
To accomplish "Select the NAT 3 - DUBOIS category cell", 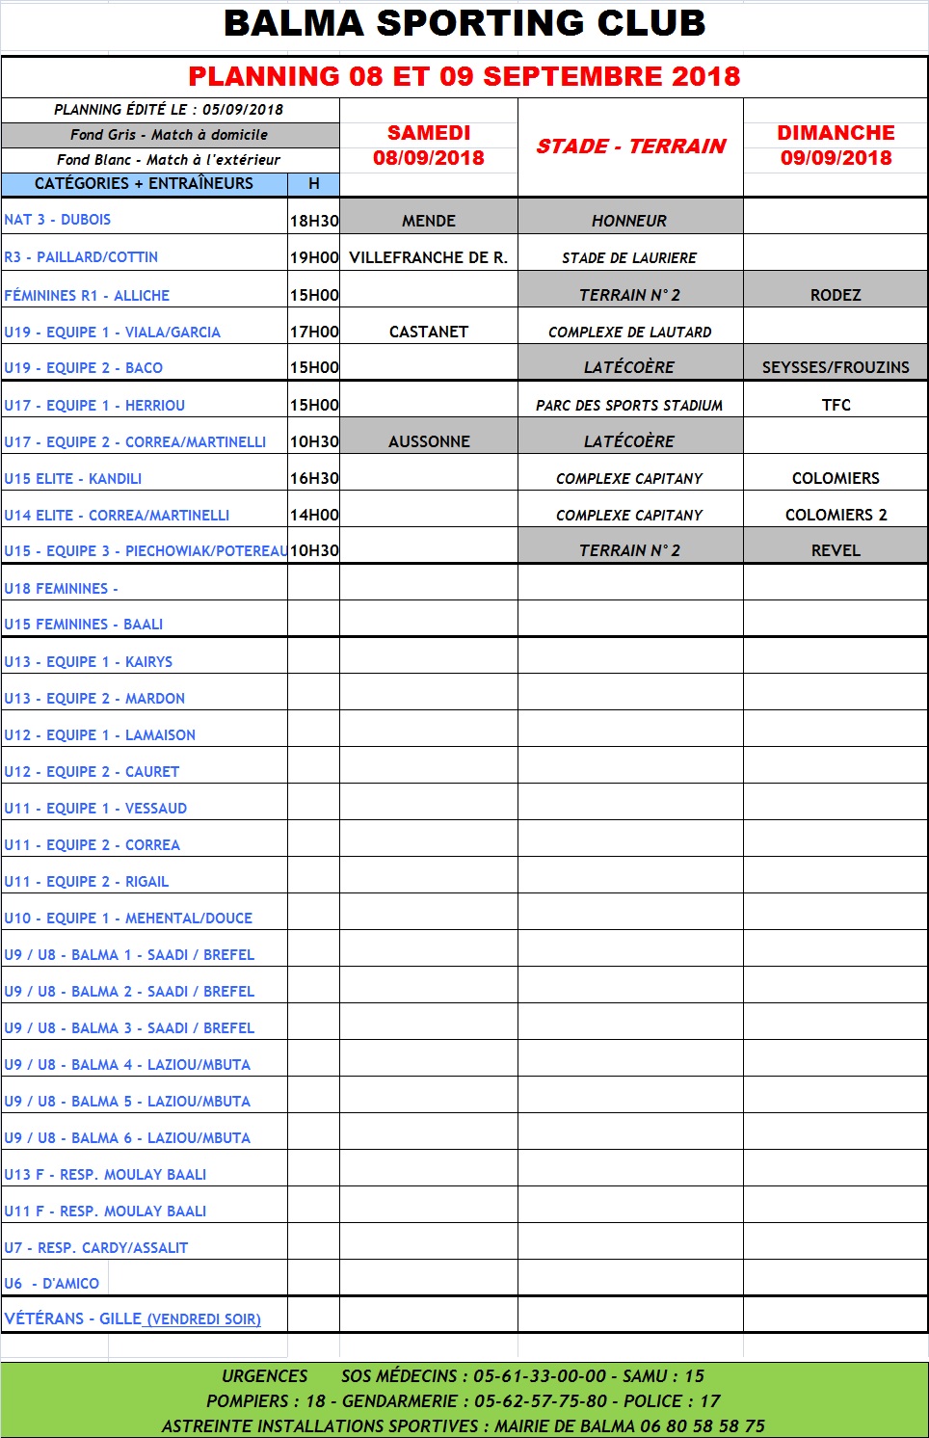I will (x=58, y=220).
